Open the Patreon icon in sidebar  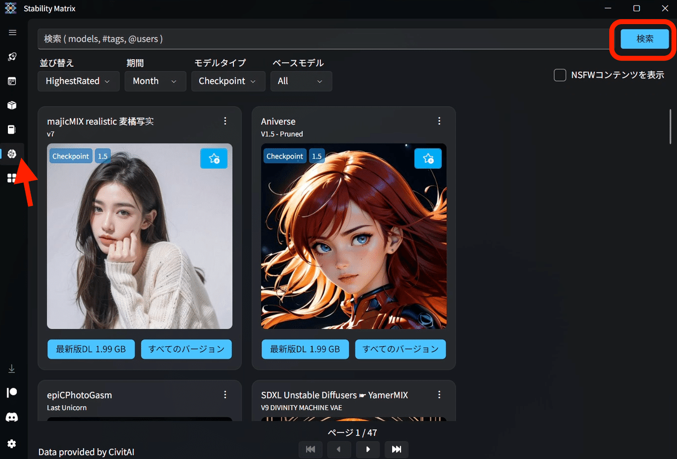click(x=12, y=393)
